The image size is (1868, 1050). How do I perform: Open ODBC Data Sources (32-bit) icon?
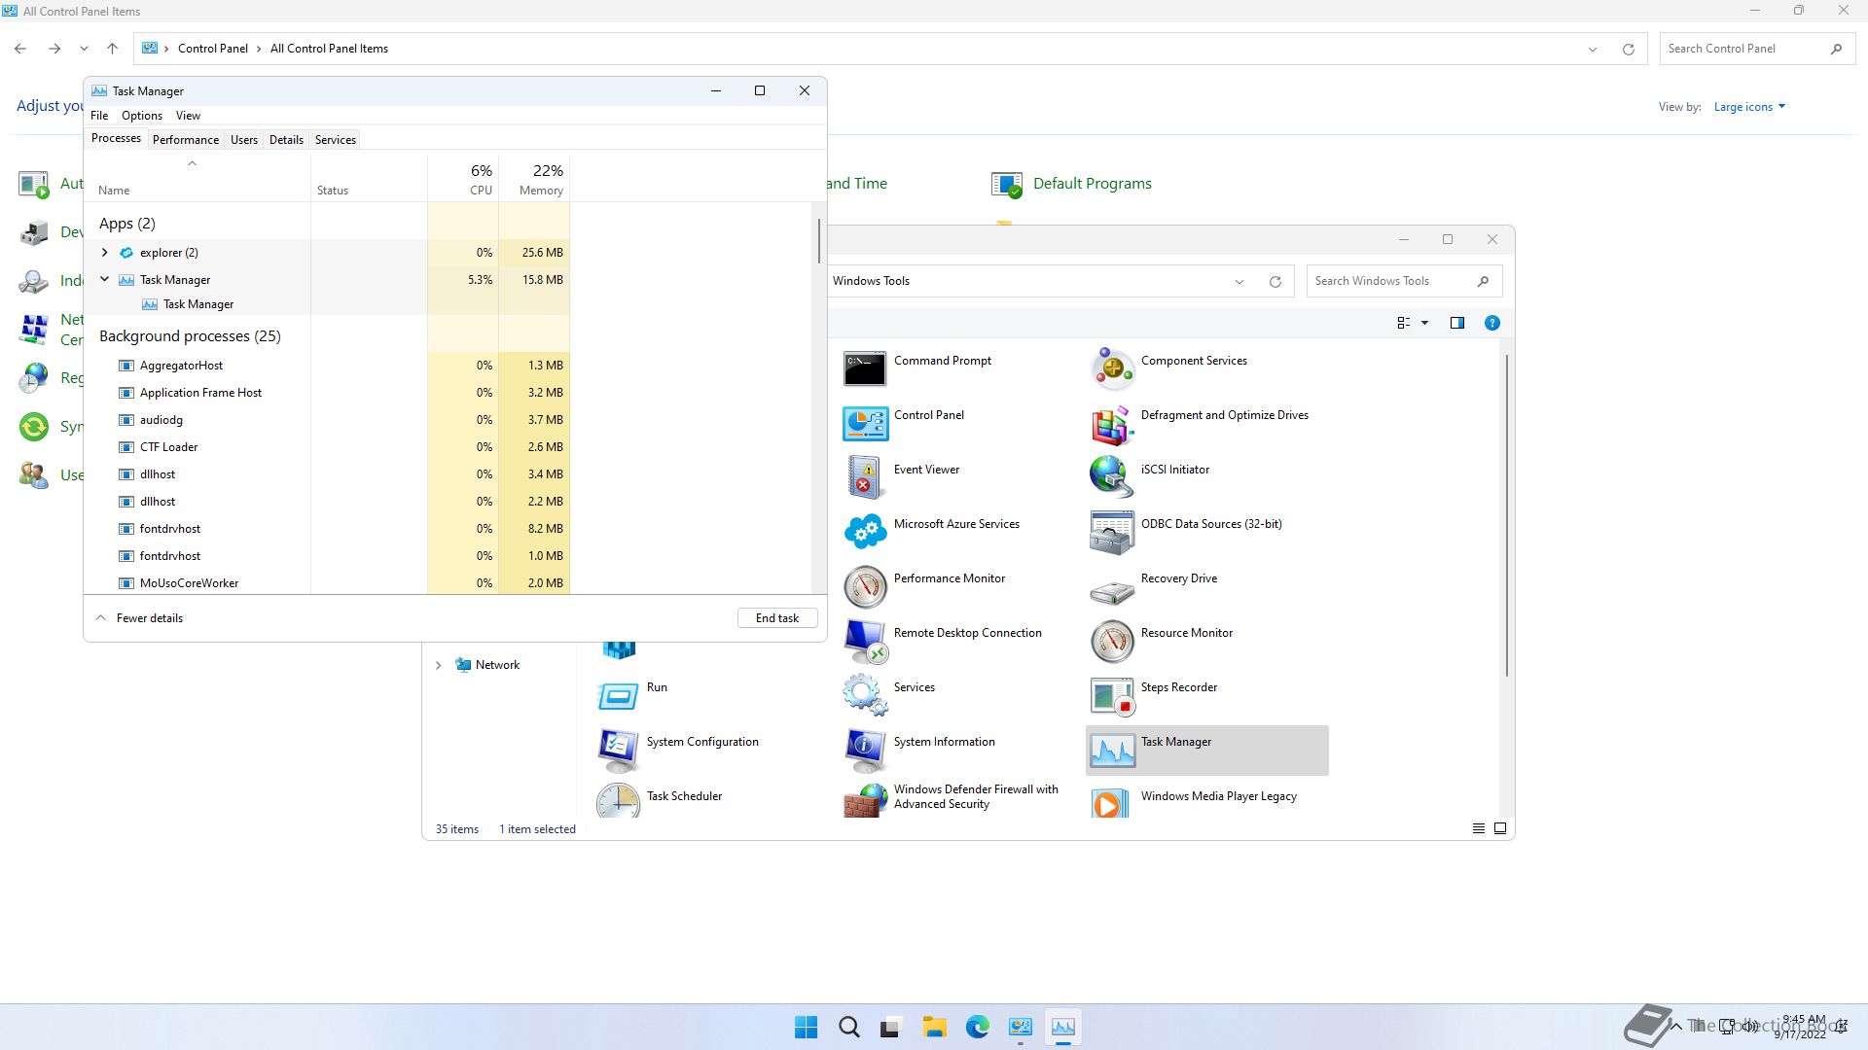1112,532
